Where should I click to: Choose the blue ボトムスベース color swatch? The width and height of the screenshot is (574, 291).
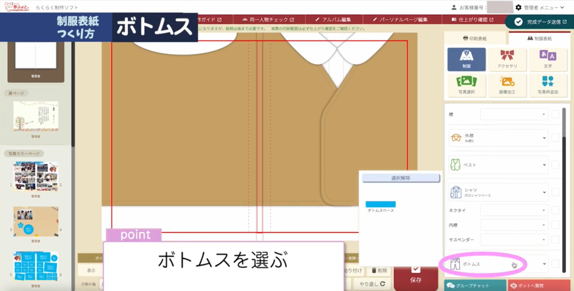(x=381, y=204)
